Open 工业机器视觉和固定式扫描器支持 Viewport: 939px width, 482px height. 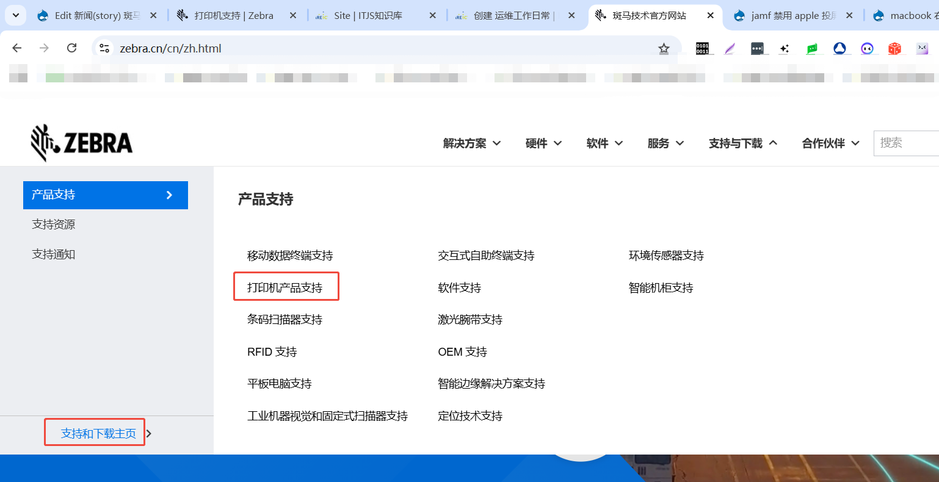coord(327,415)
